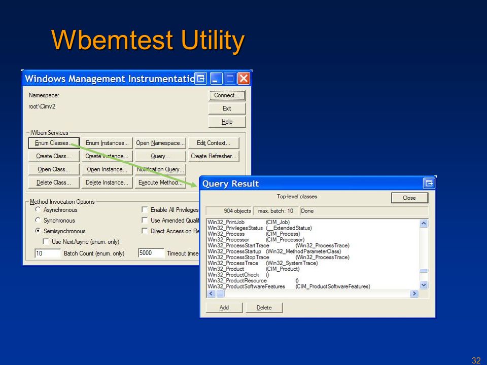Click Create Refresher... button

[x=214, y=156]
